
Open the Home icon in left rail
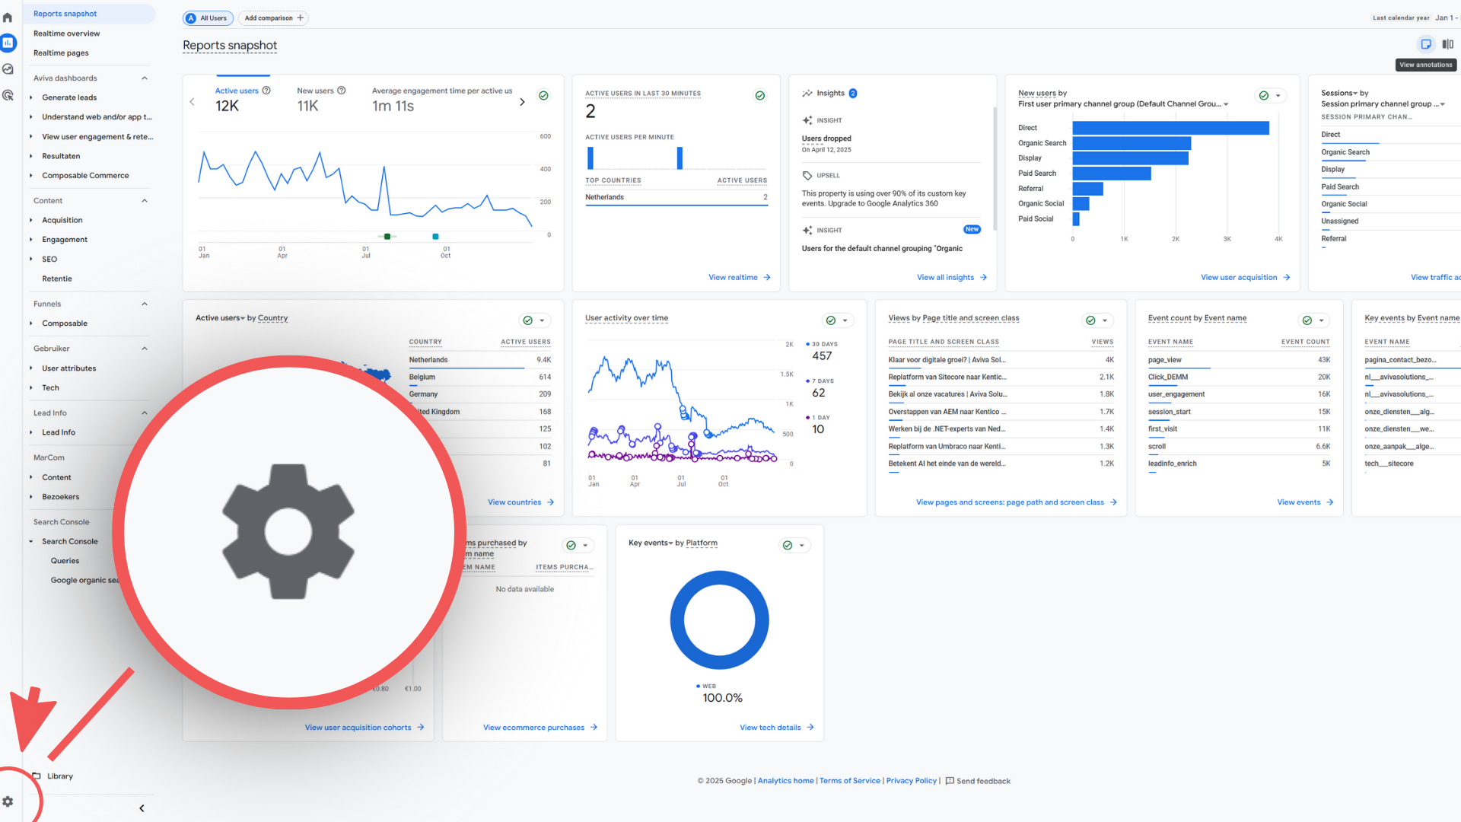(x=8, y=18)
